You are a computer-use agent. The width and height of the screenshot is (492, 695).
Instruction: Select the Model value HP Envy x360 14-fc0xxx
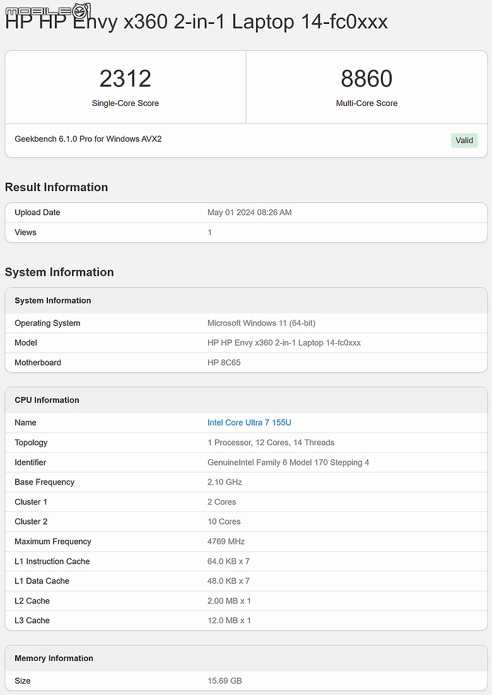tap(284, 342)
